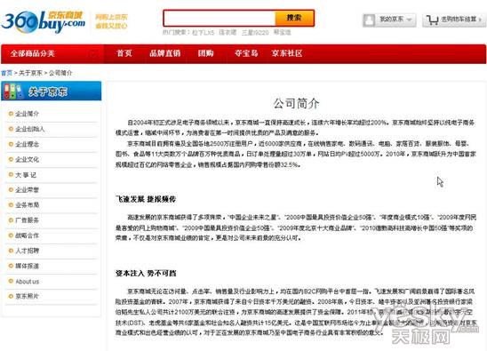The image size is (487, 351).
Task: Click the user avatar icon beside 我的京东
Action: pyautogui.click(x=370, y=20)
